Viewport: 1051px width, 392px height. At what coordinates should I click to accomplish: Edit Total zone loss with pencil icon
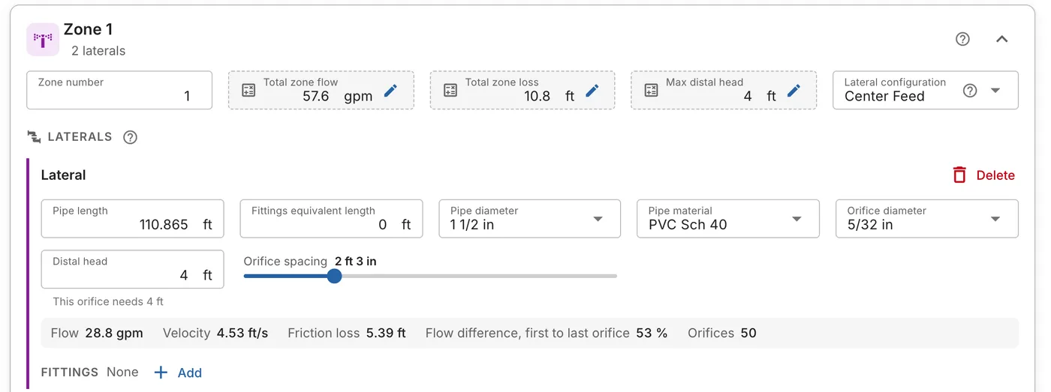click(x=592, y=91)
